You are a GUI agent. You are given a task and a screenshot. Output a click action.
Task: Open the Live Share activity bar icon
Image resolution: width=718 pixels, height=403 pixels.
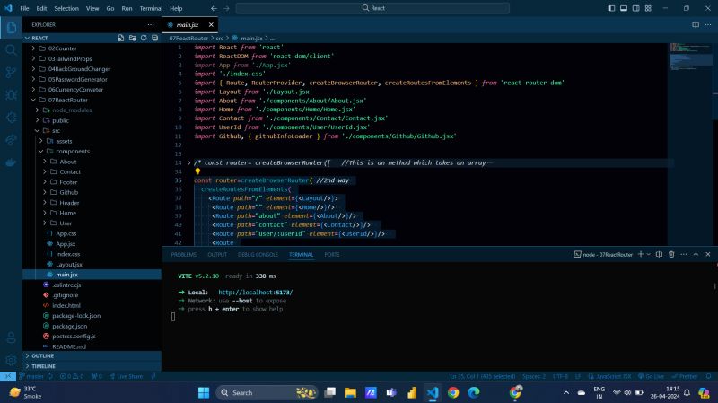click(11, 140)
